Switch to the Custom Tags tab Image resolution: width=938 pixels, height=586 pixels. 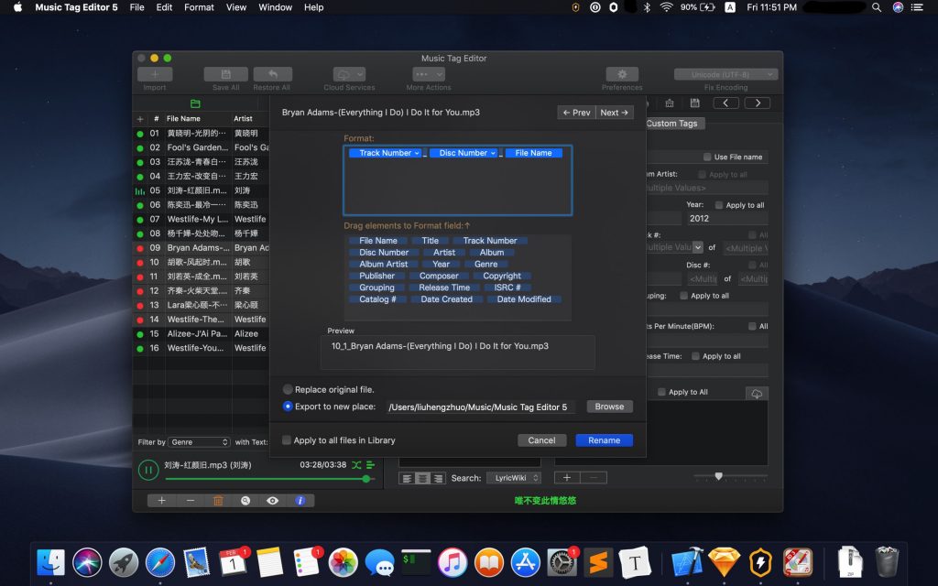(671, 124)
